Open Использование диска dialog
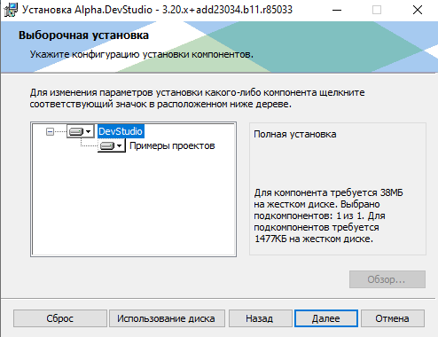Image resolution: width=438 pixels, height=337 pixels. [167, 318]
